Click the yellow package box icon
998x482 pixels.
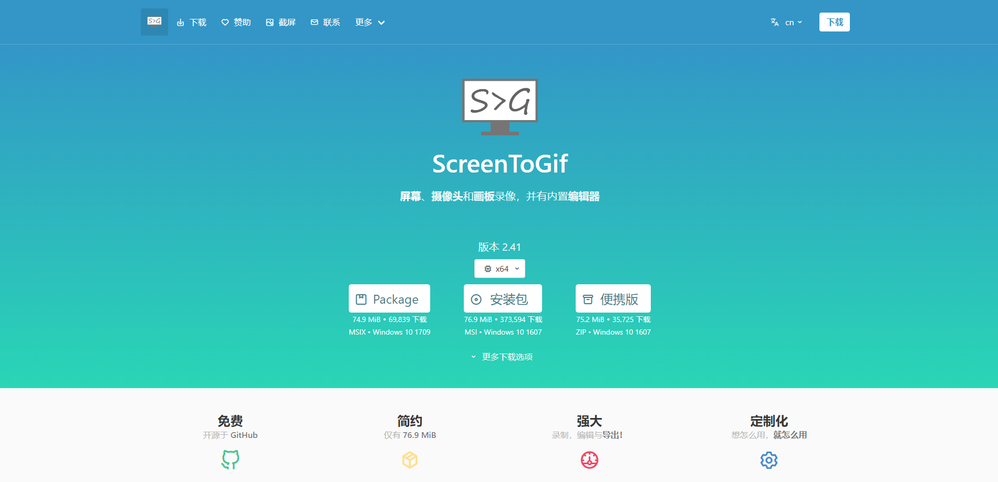click(x=410, y=460)
